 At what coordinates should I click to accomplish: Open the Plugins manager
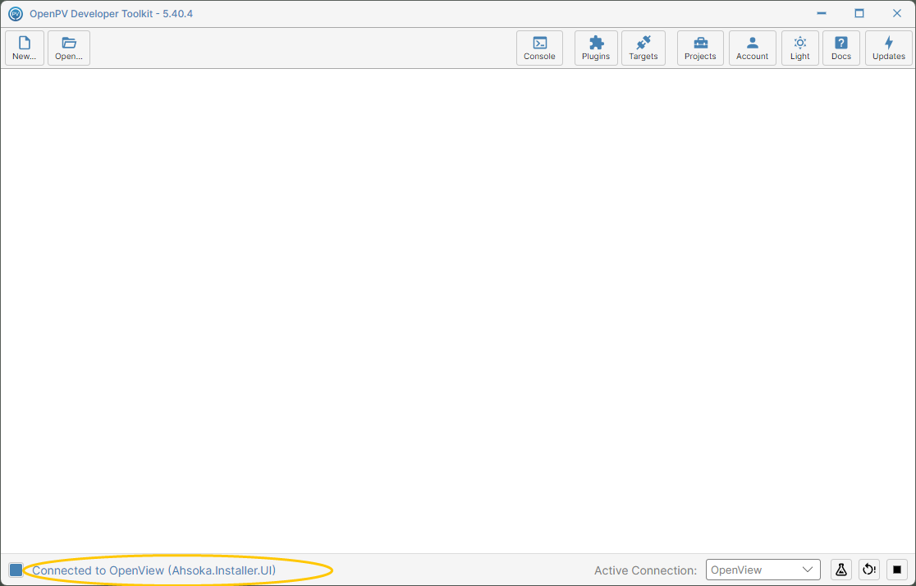coord(596,48)
